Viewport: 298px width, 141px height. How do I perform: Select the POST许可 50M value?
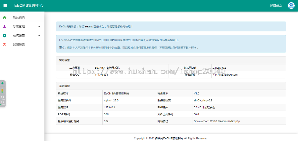point(107,115)
